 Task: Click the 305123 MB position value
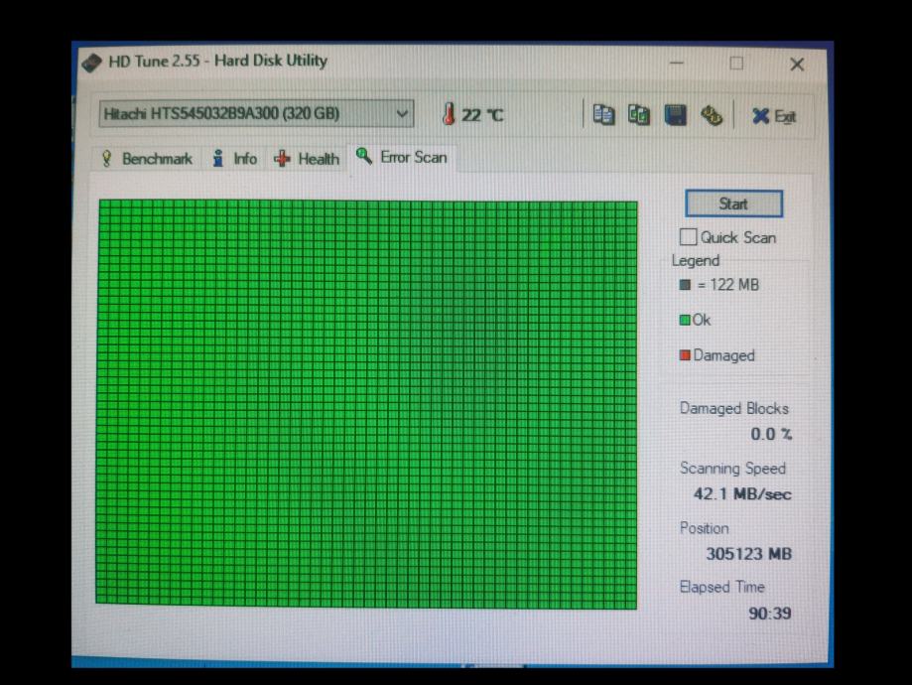748,554
